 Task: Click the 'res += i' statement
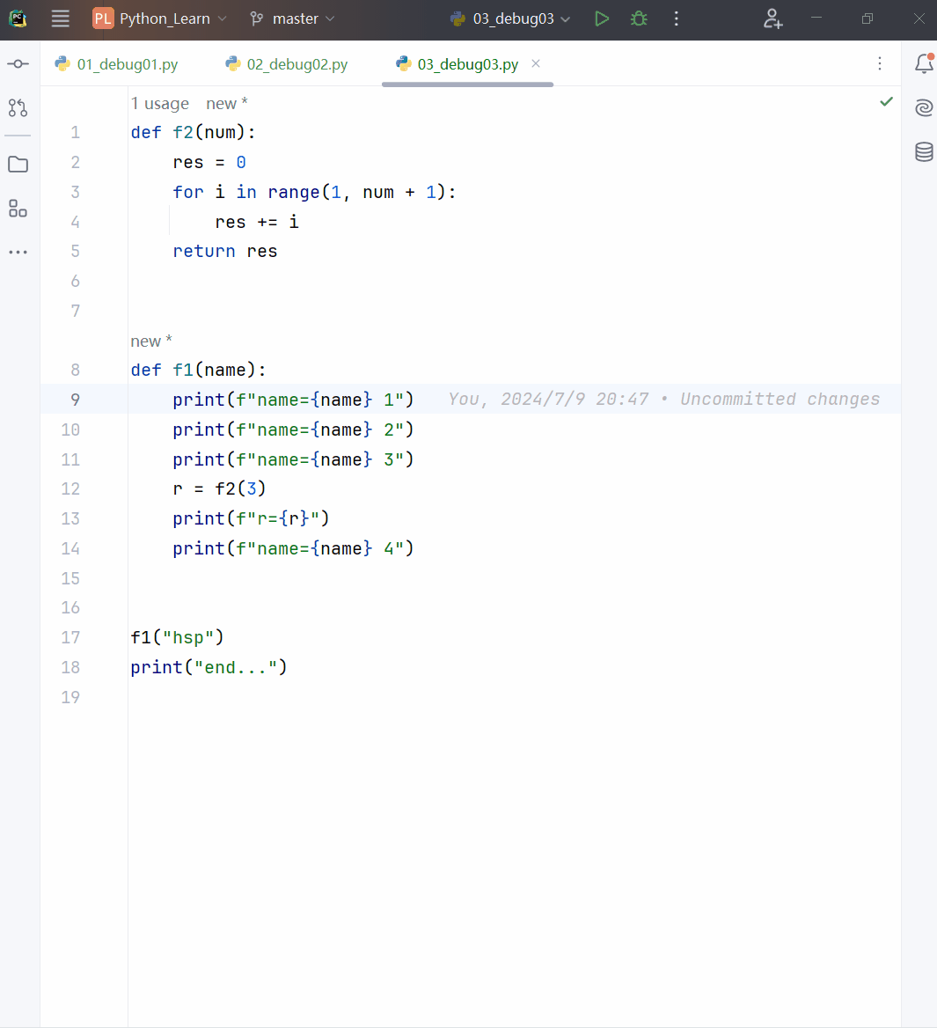click(x=257, y=223)
